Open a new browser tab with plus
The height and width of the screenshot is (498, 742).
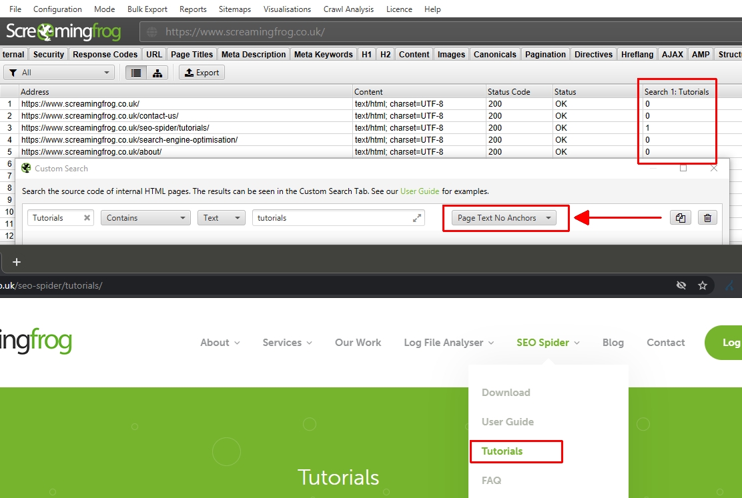coord(17,262)
